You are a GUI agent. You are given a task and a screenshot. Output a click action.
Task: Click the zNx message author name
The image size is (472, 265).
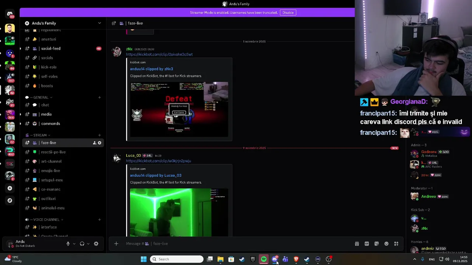pyautogui.click(x=129, y=49)
